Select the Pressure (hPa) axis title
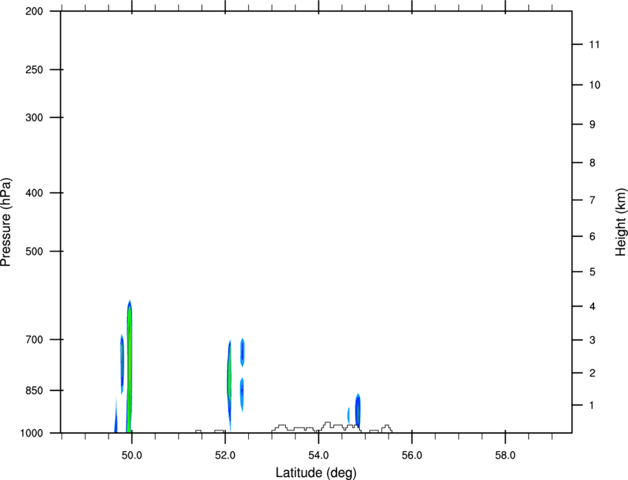 tap(6, 222)
